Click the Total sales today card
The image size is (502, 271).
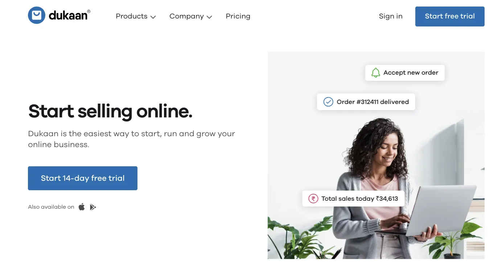click(x=353, y=199)
